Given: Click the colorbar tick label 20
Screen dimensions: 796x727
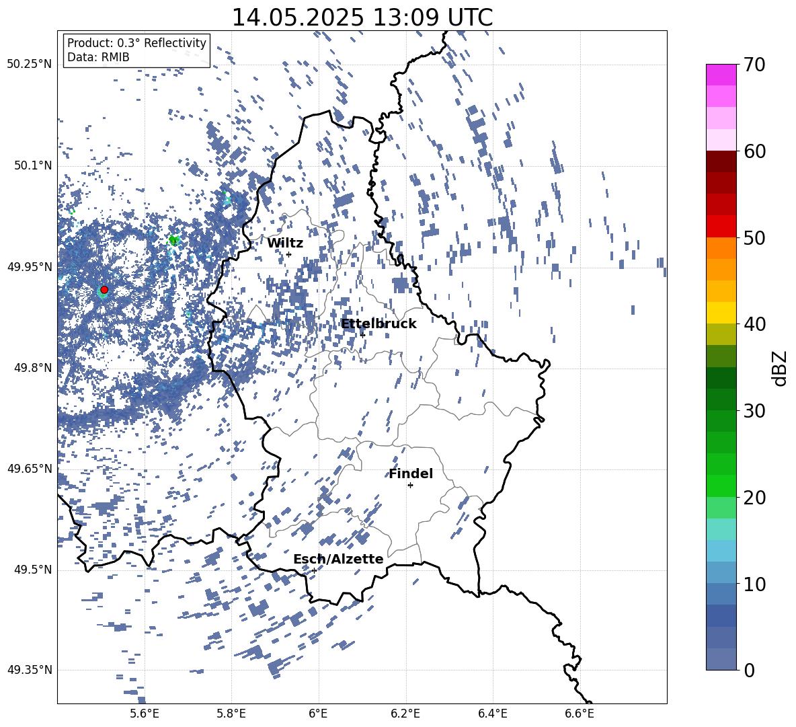Looking at the screenshot, I should pos(754,498).
